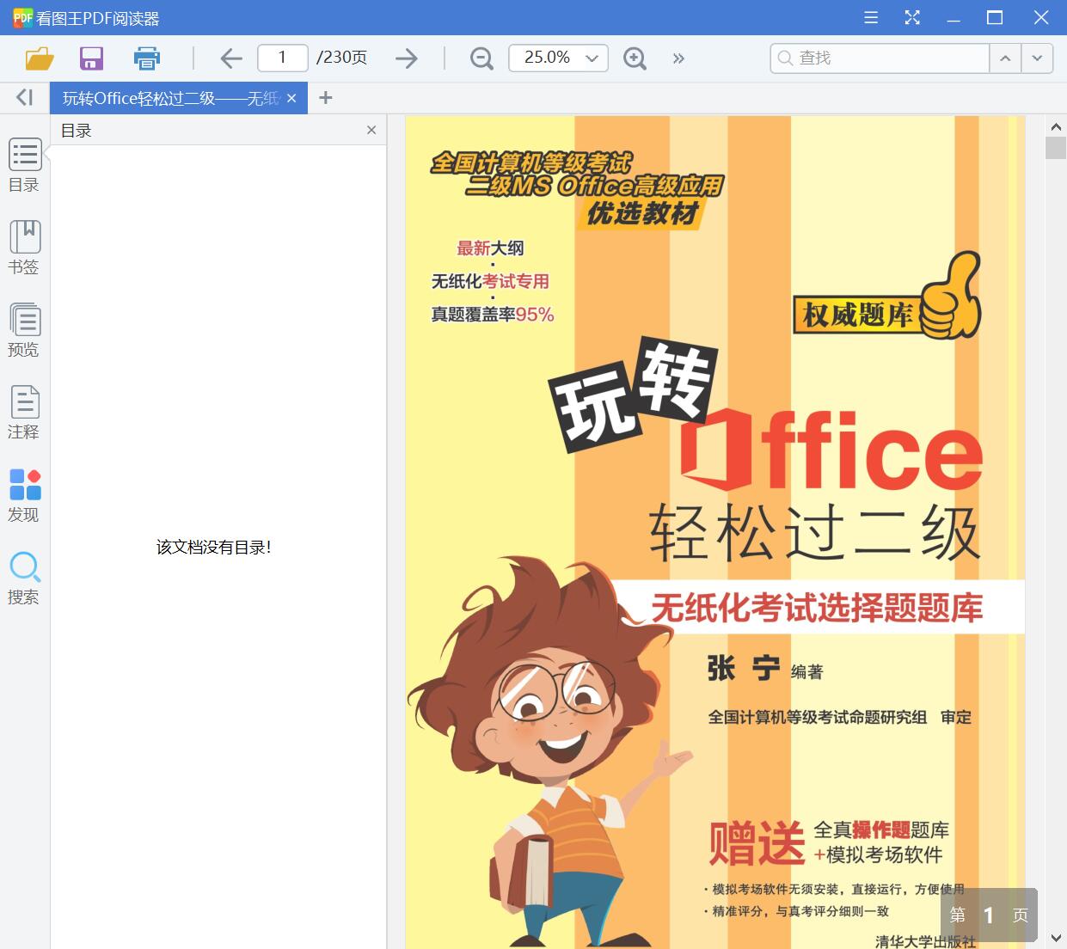Open the 搜索 search panel
This screenshot has width=1067, height=949.
25,578
